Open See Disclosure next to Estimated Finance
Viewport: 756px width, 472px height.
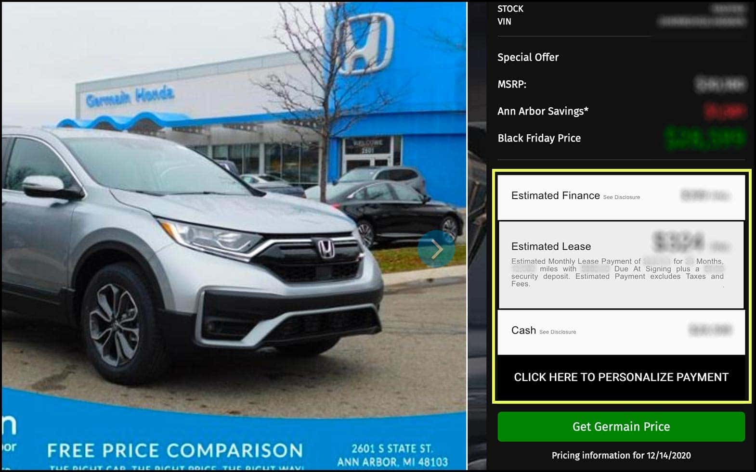pyautogui.click(x=622, y=197)
